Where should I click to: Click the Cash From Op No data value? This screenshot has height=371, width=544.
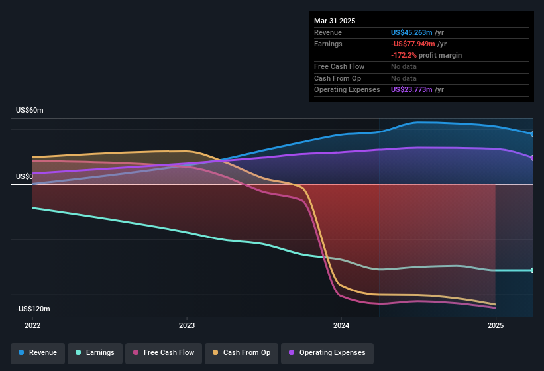click(404, 78)
